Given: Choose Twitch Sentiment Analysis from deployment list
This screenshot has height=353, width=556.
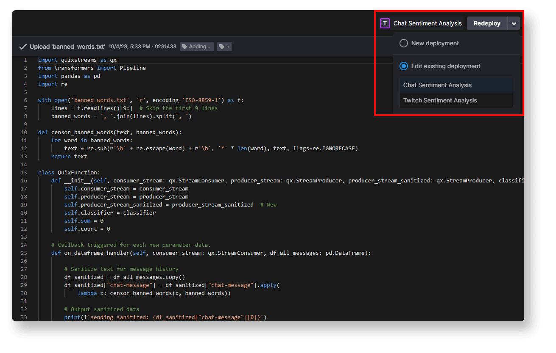Looking at the screenshot, I should point(440,100).
